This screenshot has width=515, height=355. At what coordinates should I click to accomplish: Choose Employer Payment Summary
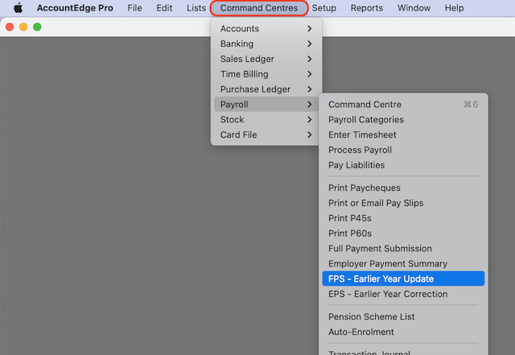click(x=403, y=263)
